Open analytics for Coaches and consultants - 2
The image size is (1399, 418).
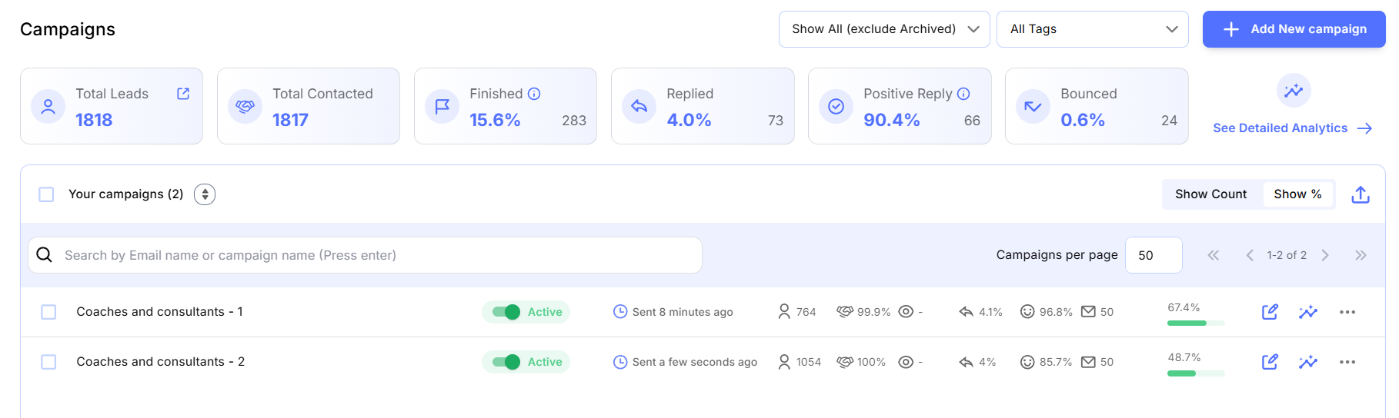coord(1308,362)
